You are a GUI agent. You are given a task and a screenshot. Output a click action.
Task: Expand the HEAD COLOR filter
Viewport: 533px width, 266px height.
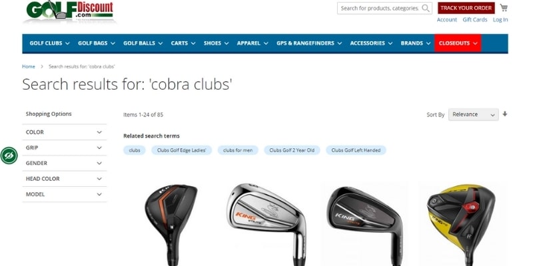[64, 179]
